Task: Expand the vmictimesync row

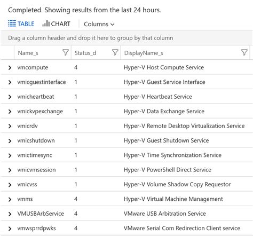Action: coord(10,155)
